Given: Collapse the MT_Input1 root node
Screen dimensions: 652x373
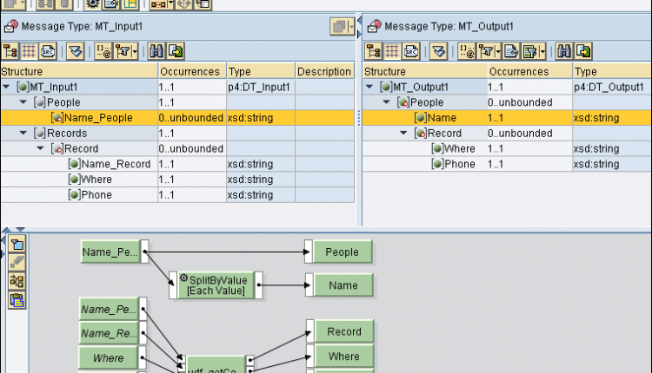Looking at the screenshot, I should pyautogui.click(x=6, y=87).
